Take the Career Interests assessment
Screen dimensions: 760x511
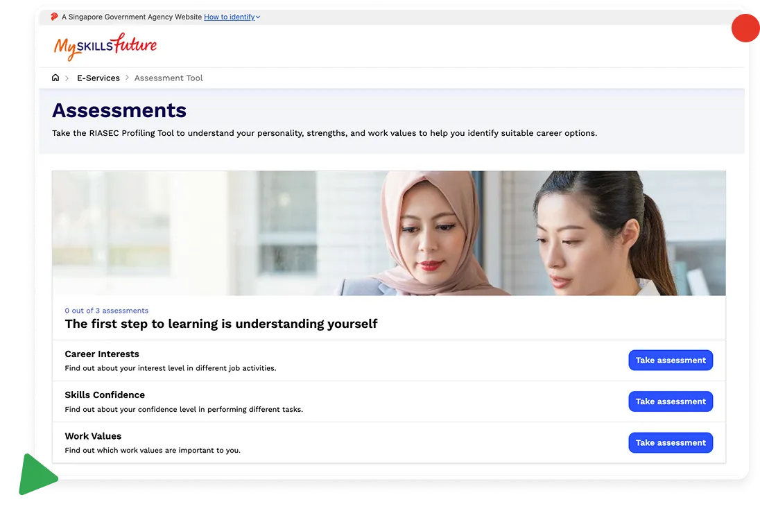pyautogui.click(x=671, y=361)
